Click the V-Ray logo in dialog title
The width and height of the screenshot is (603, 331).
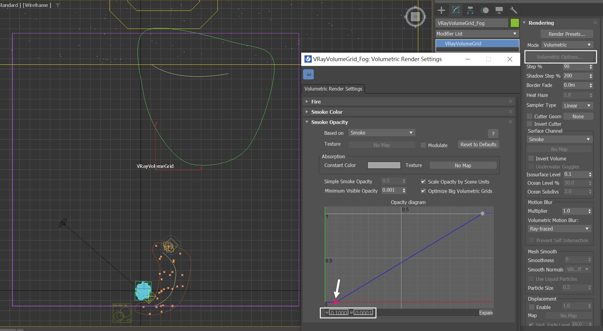click(x=308, y=59)
